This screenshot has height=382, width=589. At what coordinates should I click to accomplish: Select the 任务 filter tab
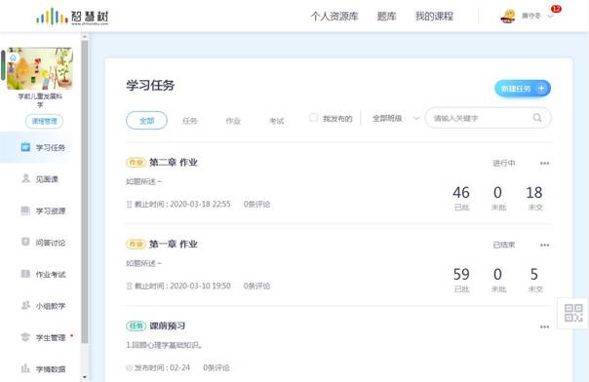coord(190,121)
